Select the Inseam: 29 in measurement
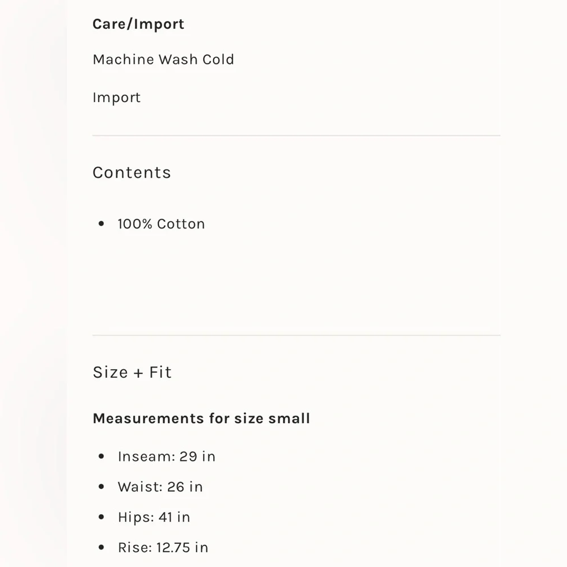 166,456
